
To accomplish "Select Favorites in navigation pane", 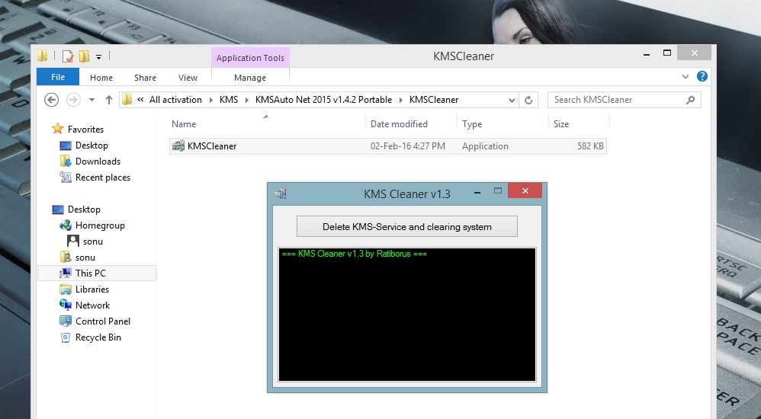I will coord(85,130).
